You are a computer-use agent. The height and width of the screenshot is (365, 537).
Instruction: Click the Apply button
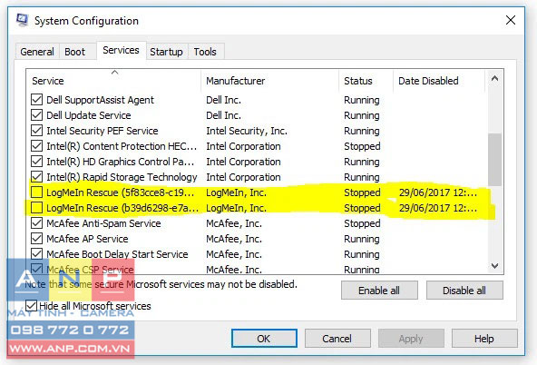click(x=411, y=339)
